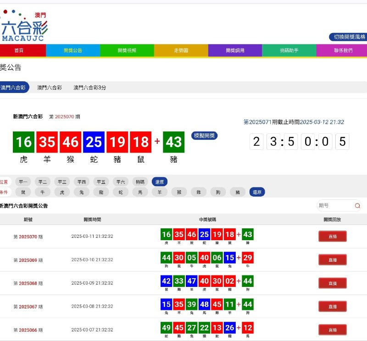Image resolution: width=367 pixels, height=341 pixels.
Task: Filter by position 平一
Action: click(x=23, y=181)
